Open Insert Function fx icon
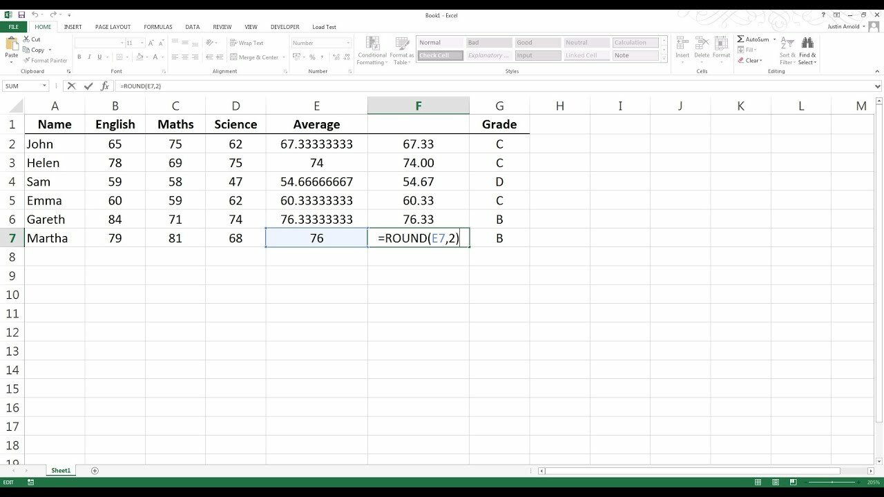 pyautogui.click(x=105, y=86)
